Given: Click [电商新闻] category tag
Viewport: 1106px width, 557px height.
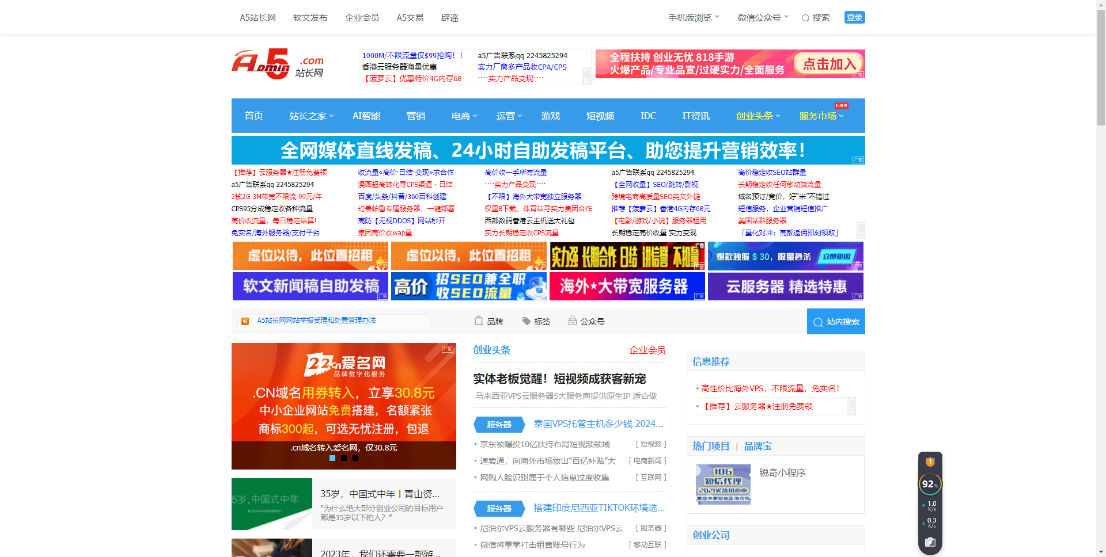Looking at the screenshot, I should 647,461.
